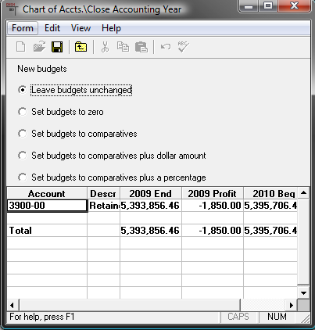Screen dimensions: 315x330
Task: Click the horizontal scroll right arrow
Action: [x=292, y=305]
